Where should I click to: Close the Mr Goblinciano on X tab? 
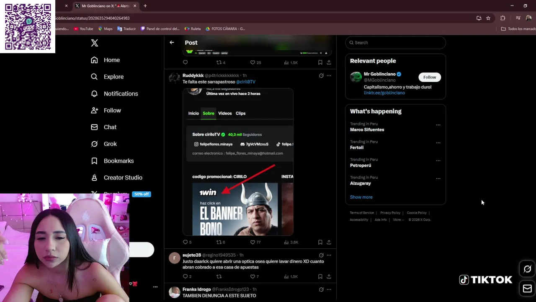[134, 6]
